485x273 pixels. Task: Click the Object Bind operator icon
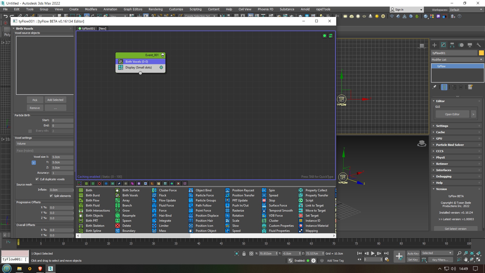(x=191, y=190)
